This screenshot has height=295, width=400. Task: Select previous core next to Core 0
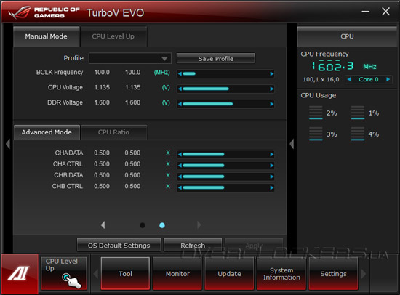[x=349, y=79]
